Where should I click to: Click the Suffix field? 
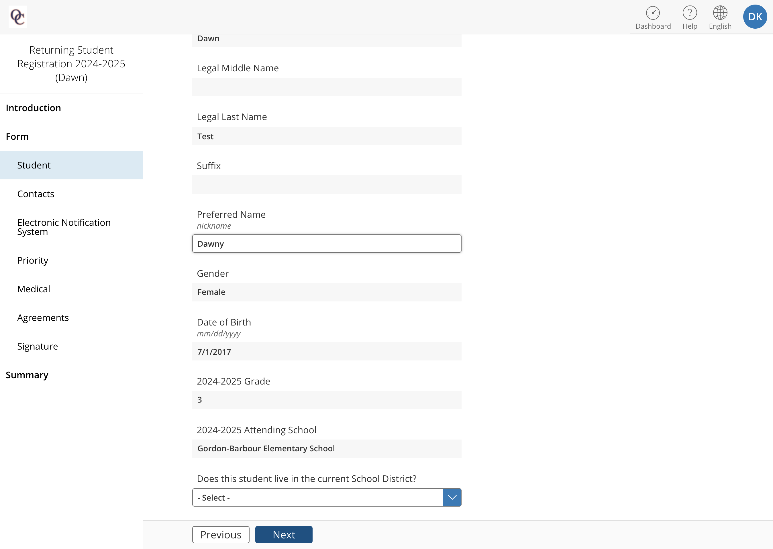click(x=327, y=185)
